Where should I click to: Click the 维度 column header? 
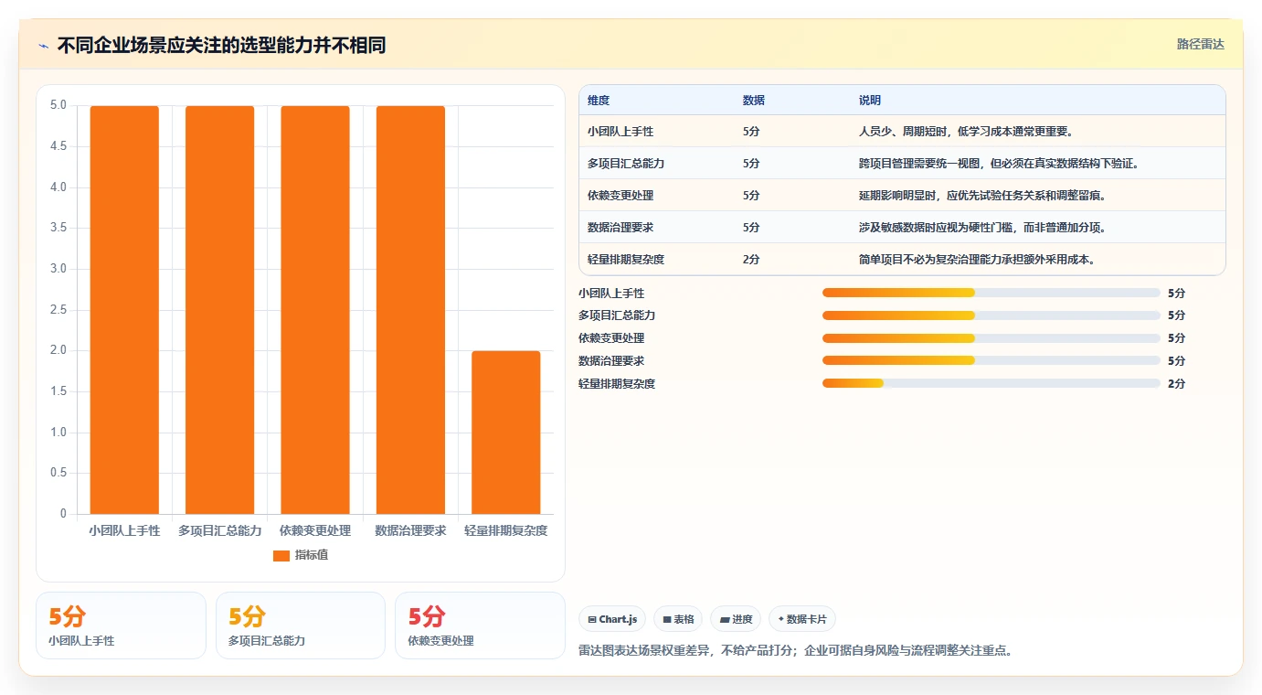click(x=599, y=101)
